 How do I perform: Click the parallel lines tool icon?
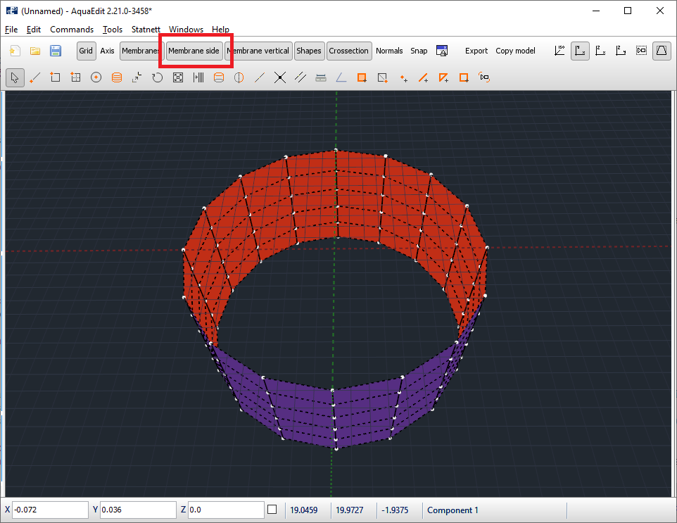[300, 77]
